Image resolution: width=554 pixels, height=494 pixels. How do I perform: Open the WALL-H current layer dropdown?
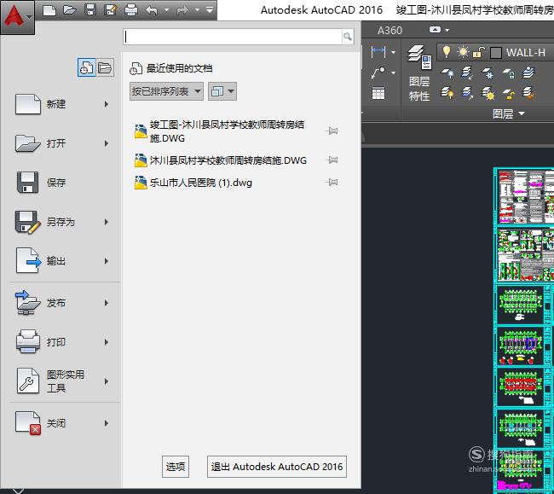tap(495, 53)
